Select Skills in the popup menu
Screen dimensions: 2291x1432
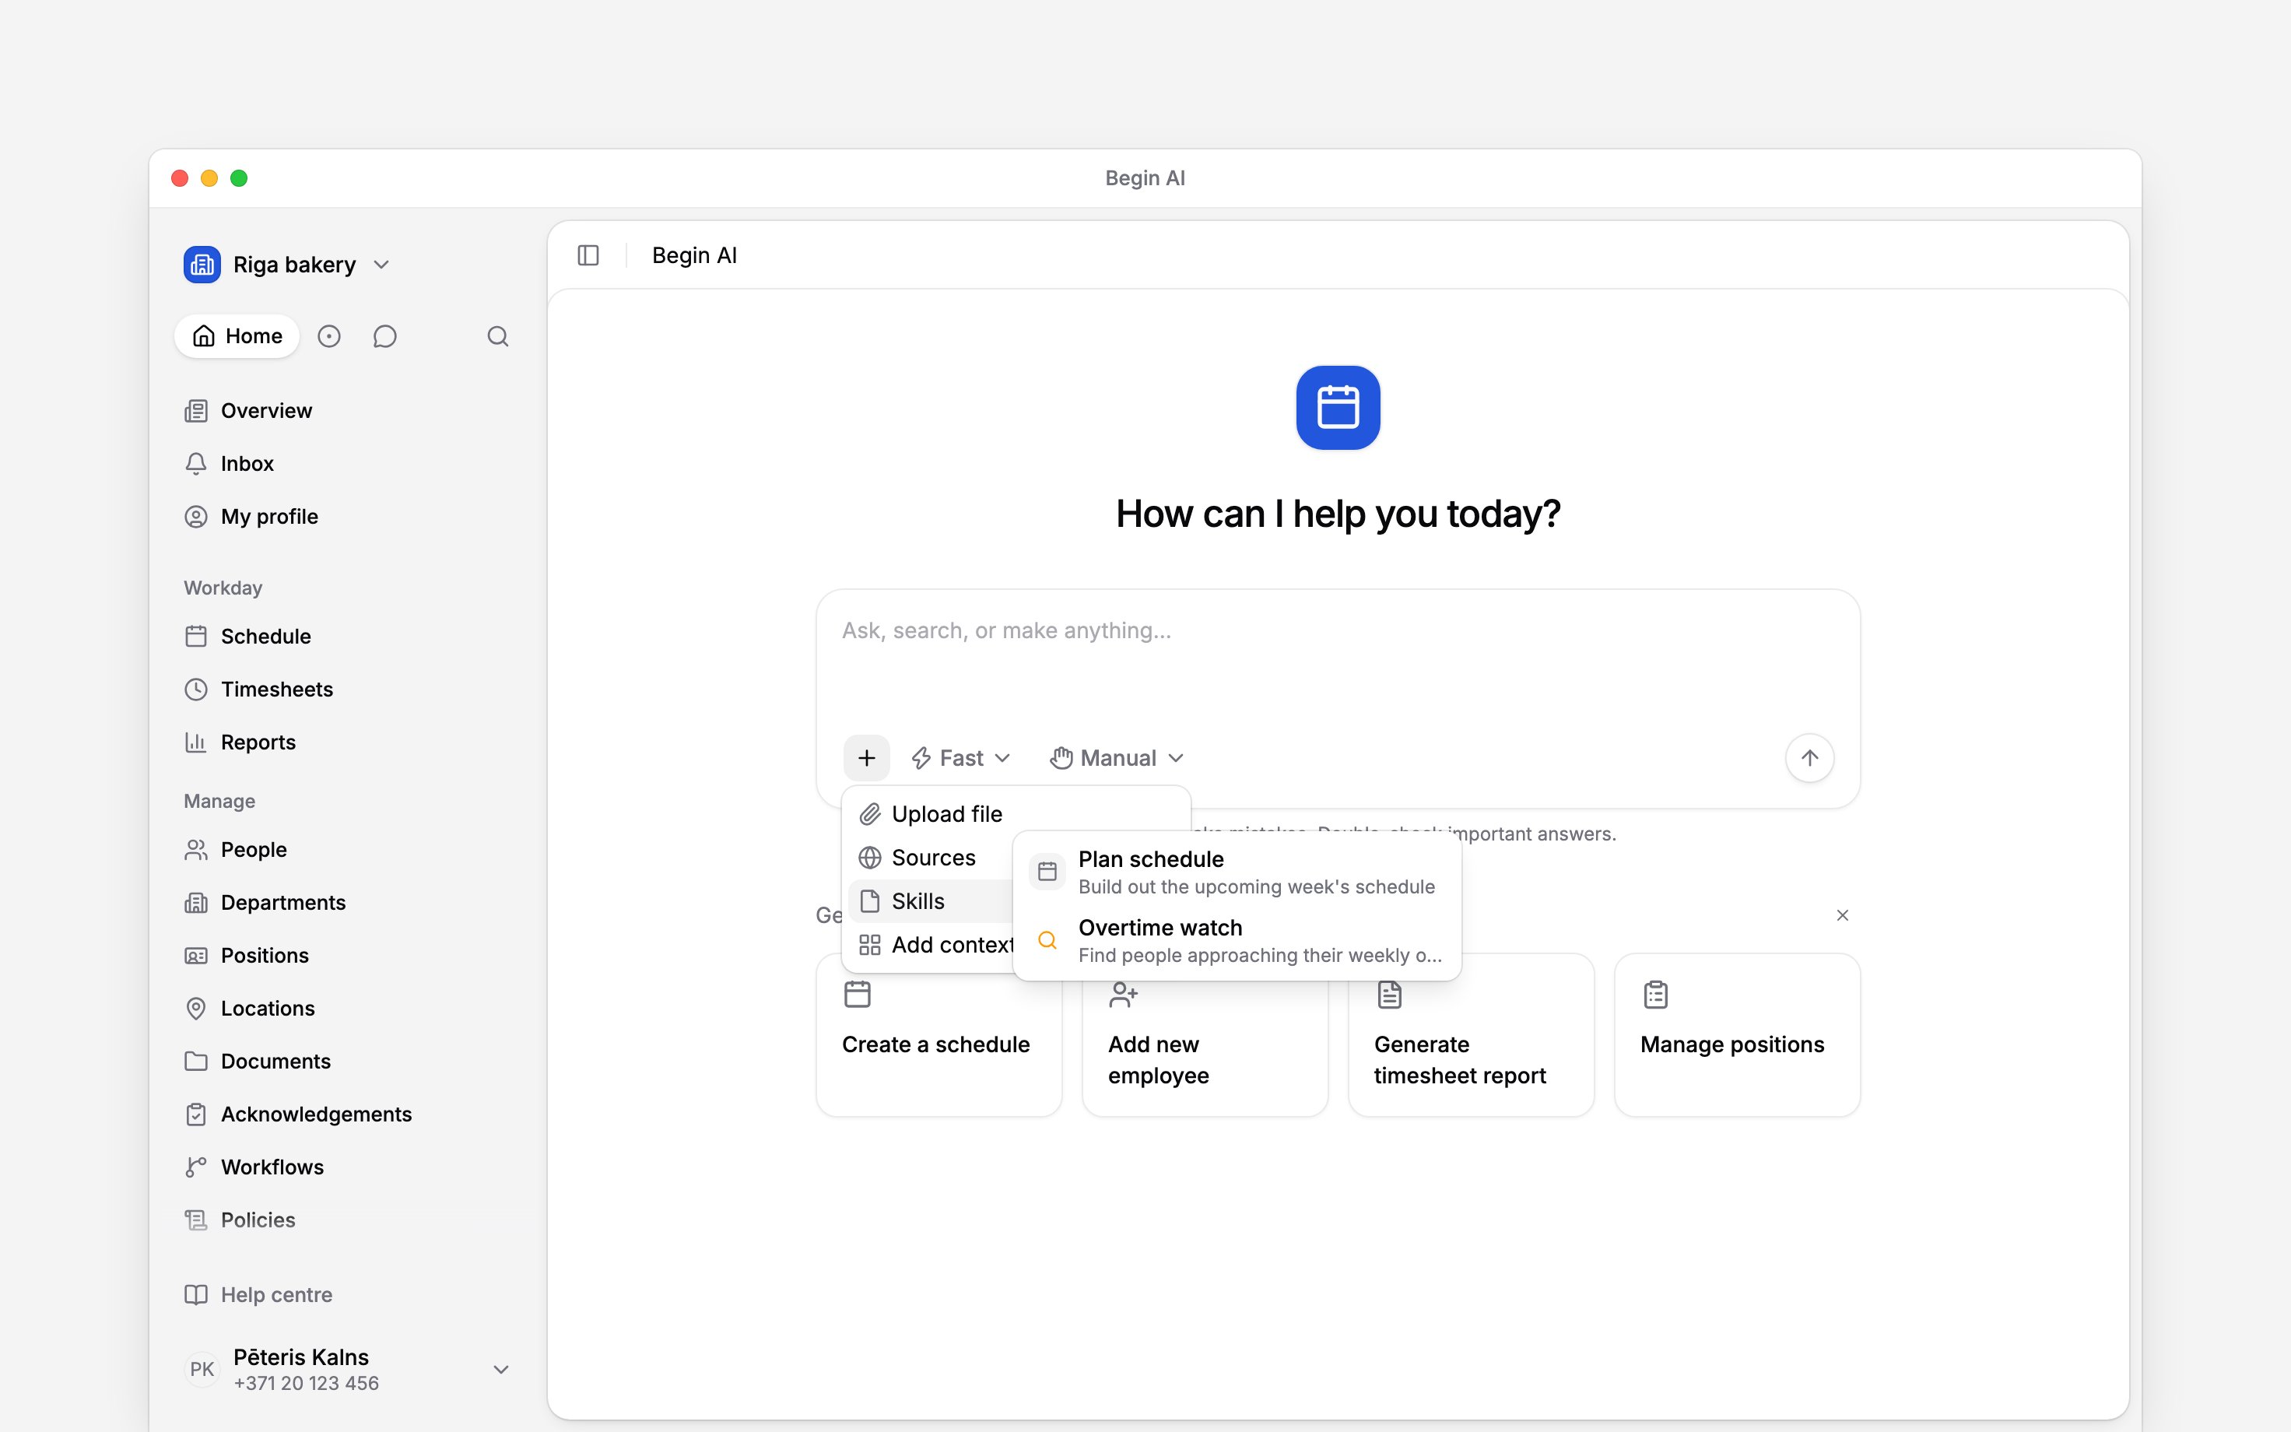point(932,902)
